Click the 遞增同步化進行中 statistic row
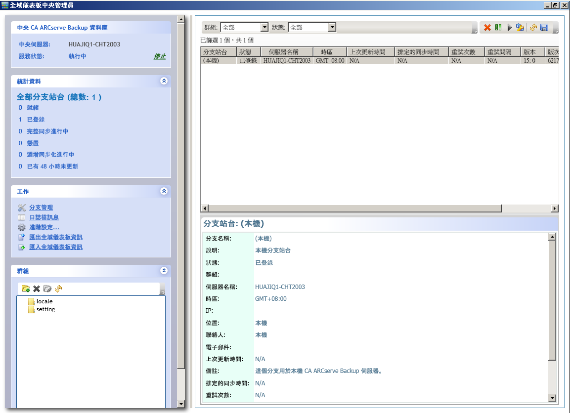 point(46,154)
